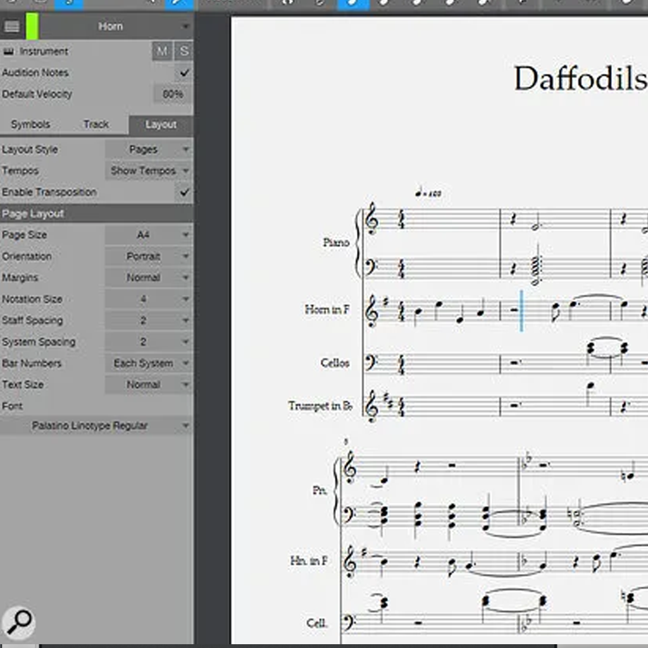Image resolution: width=648 pixels, height=648 pixels.
Task: Open the Text Size dropdown
Action: 149,384
